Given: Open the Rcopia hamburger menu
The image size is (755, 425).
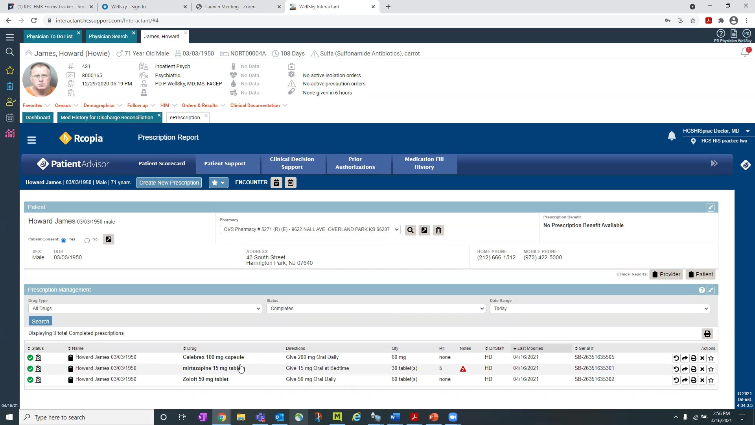Looking at the screenshot, I should pos(31,140).
